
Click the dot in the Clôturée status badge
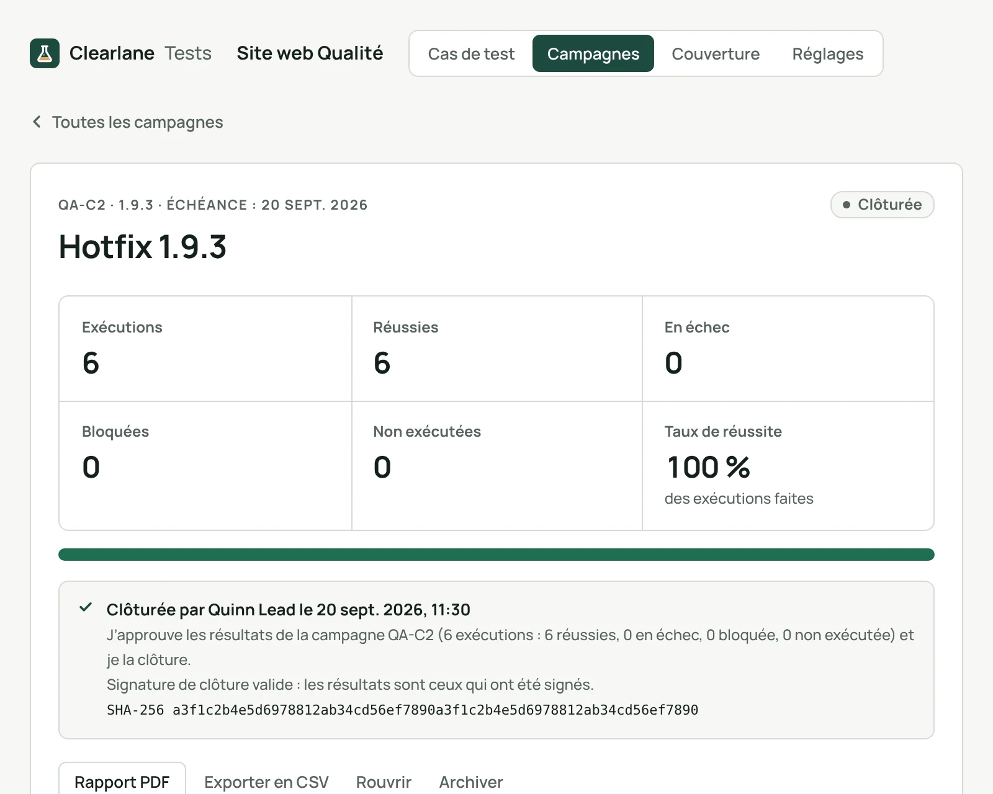click(846, 205)
